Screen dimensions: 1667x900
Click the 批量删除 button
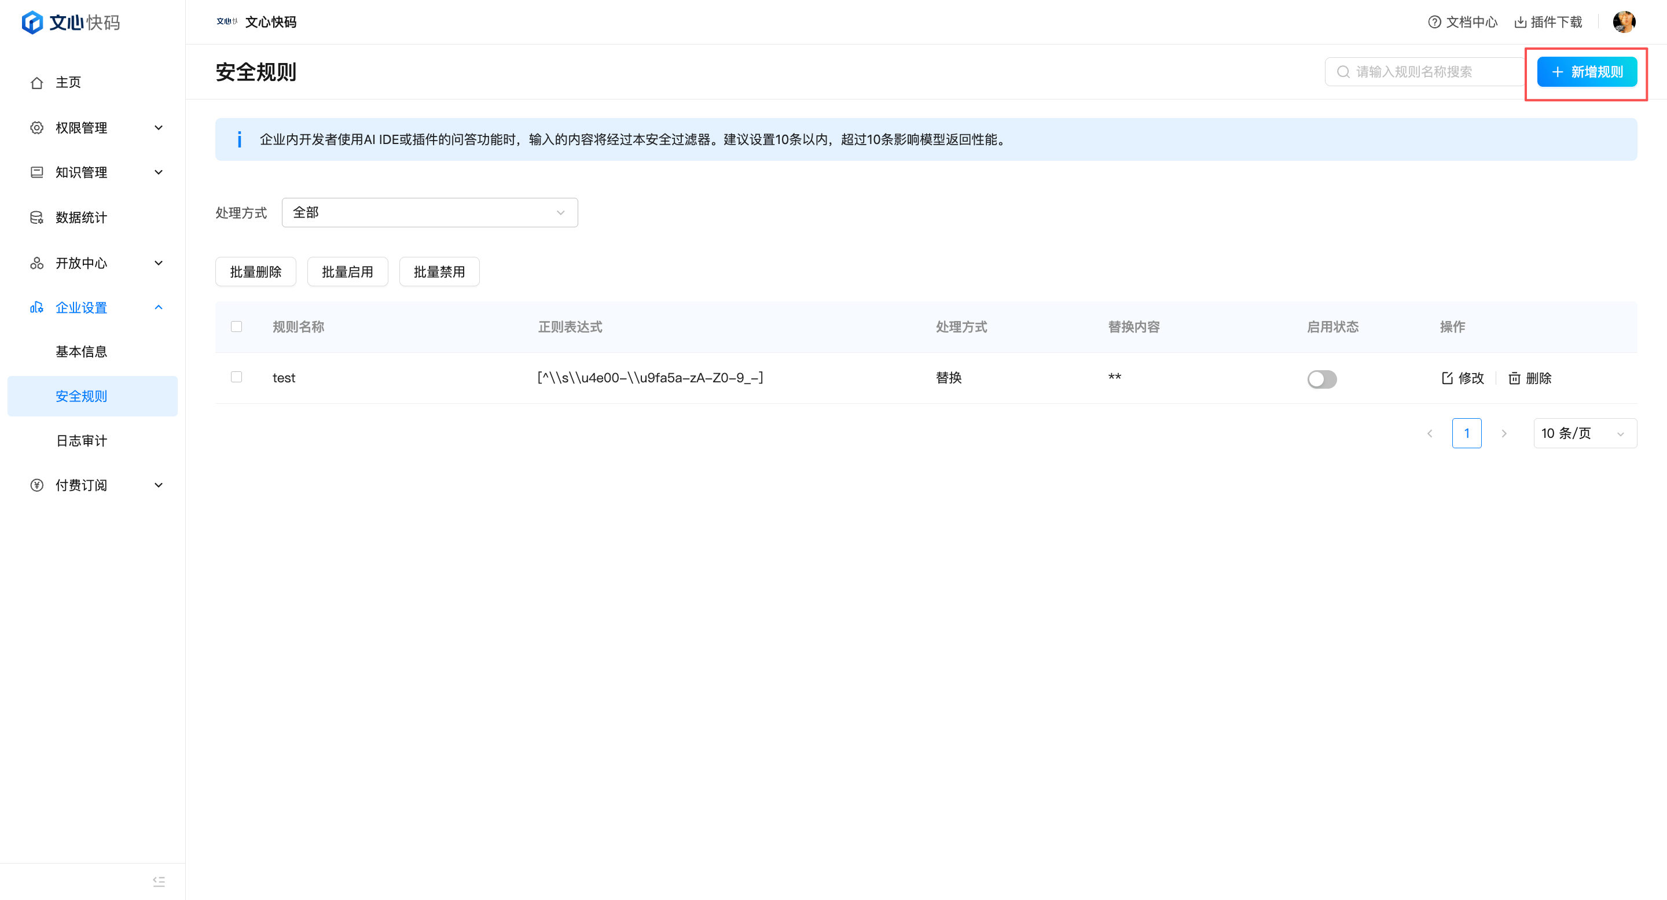pos(256,272)
